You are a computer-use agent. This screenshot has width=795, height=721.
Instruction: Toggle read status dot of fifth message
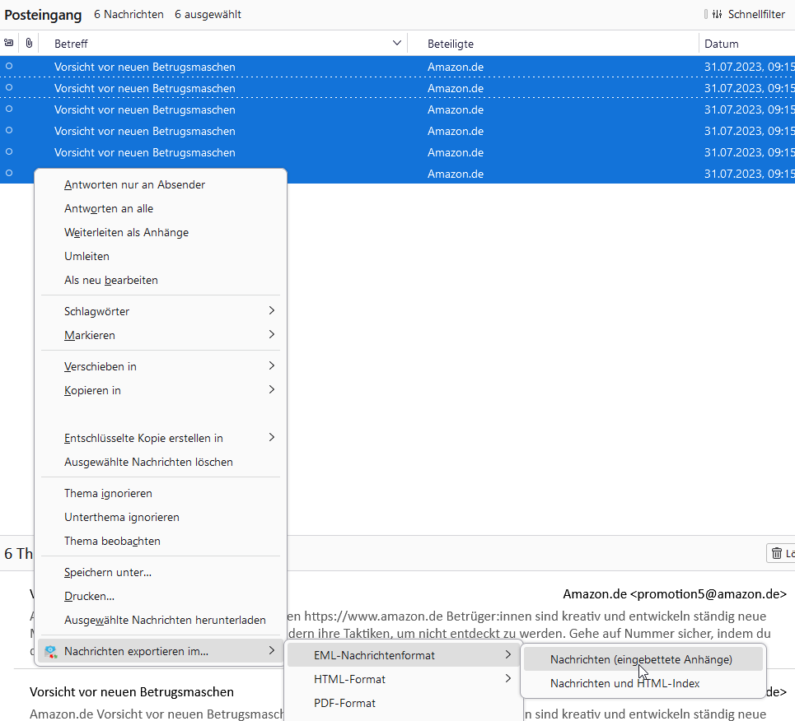pos(9,152)
